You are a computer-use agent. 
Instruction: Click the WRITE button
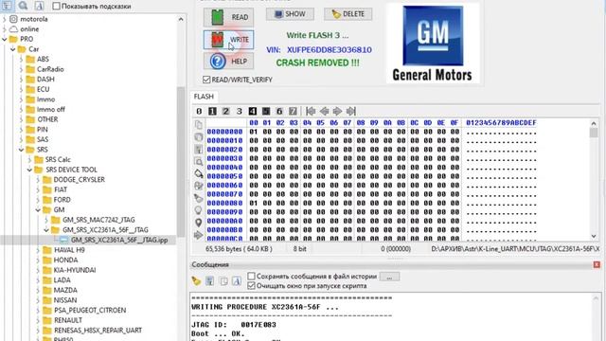[229, 40]
